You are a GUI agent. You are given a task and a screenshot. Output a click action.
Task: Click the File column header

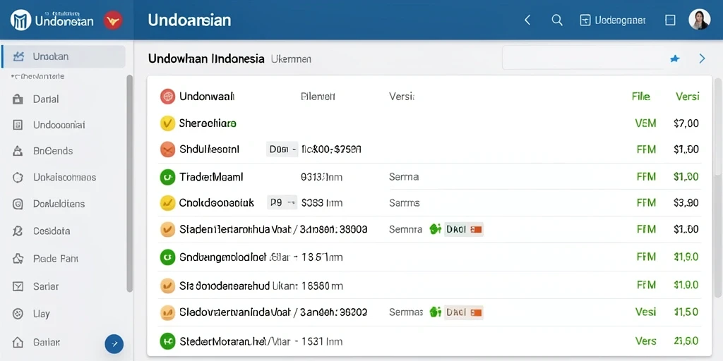(x=641, y=96)
